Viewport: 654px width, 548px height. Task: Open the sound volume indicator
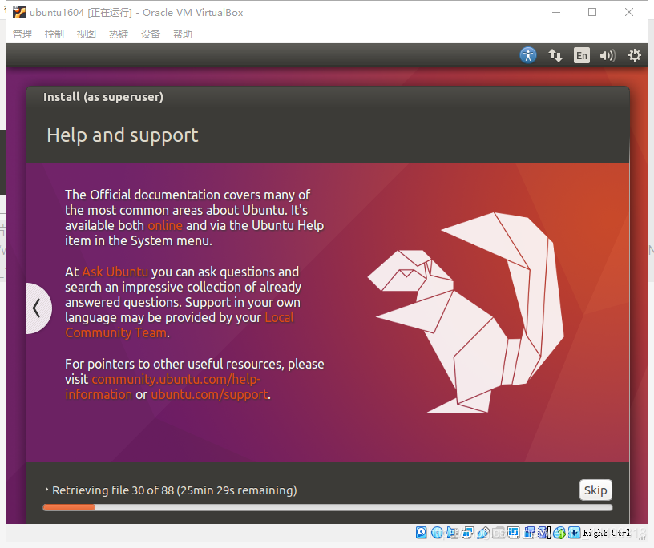[x=608, y=55]
